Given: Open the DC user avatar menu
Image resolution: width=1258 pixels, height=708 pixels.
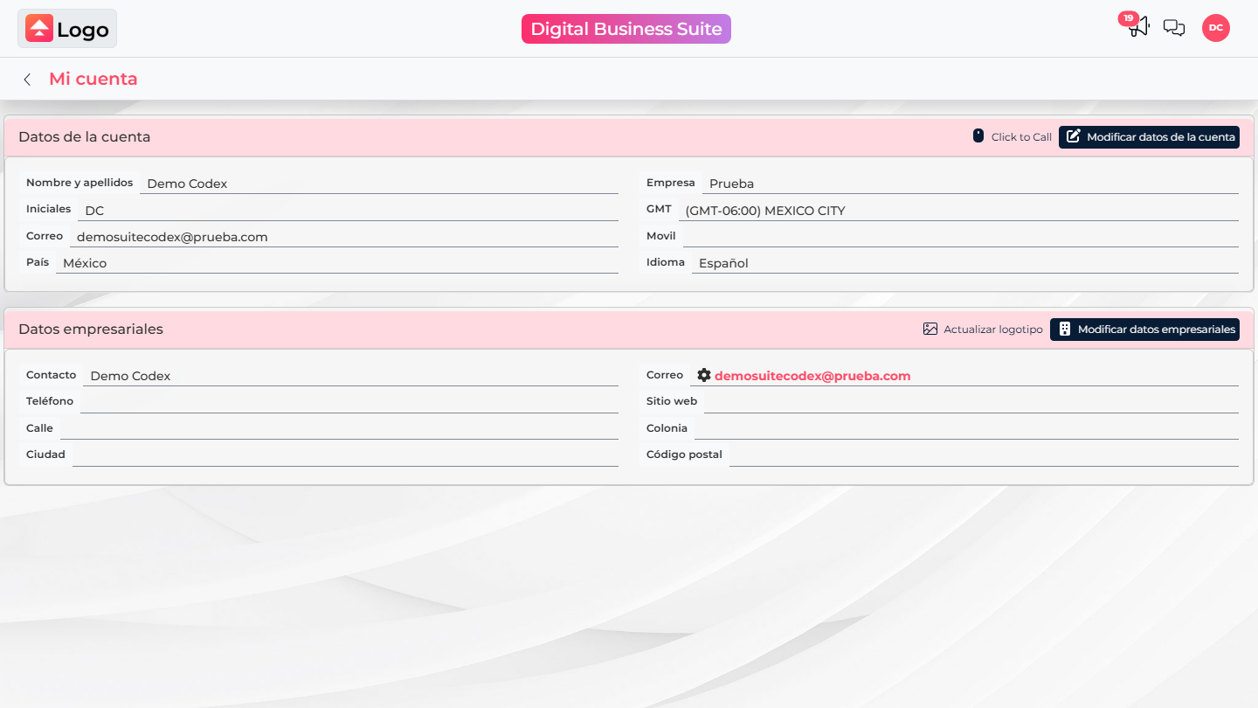Looking at the screenshot, I should coord(1216,28).
